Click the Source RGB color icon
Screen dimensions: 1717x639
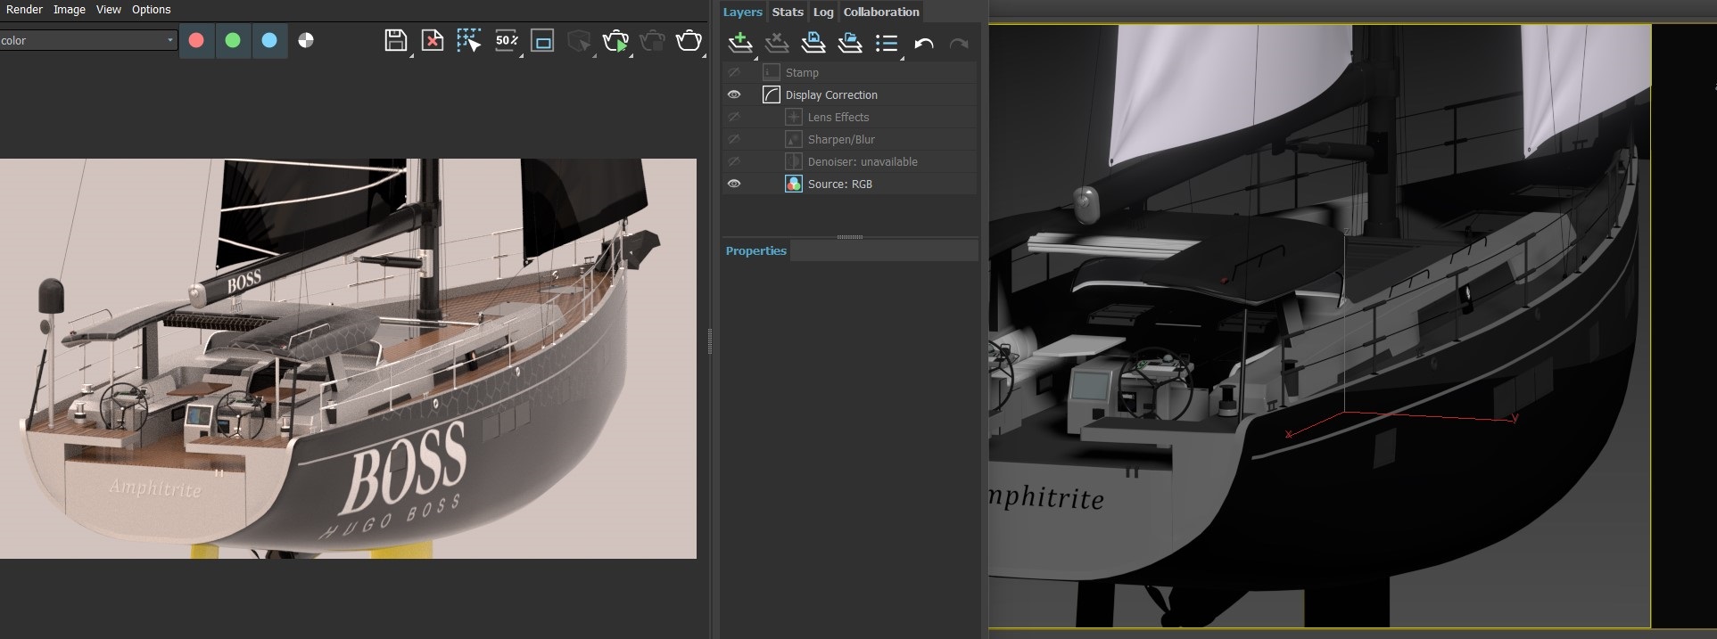pos(794,184)
